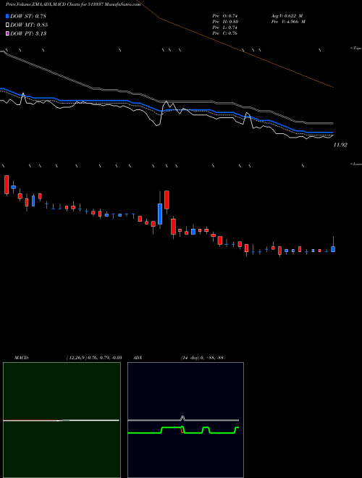Click the chart title mentioning MunafaSutra.com

click(x=73, y=4)
